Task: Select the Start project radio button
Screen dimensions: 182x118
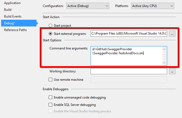Action: pyautogui.click(x=50, y=26)
